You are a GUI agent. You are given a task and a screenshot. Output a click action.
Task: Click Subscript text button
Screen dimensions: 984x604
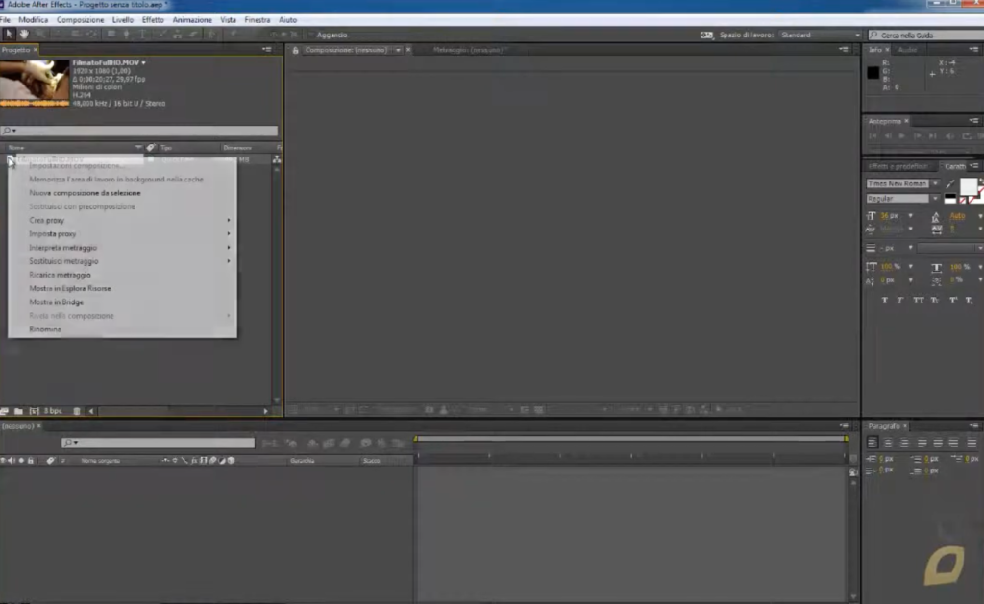(x=969, y=301)
